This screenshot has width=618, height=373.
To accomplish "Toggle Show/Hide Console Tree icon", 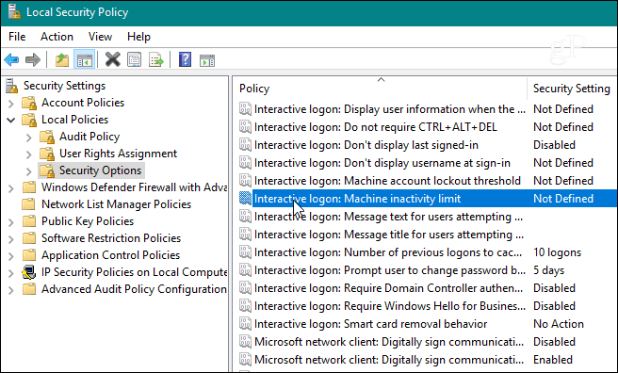I will [85, 60].
